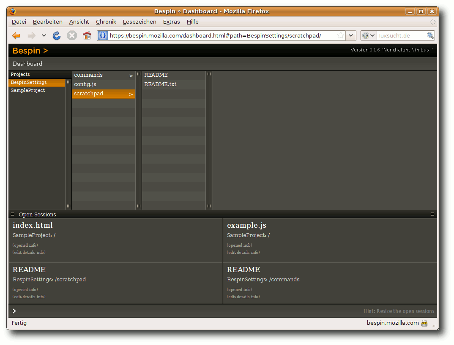The height and width of the screenshot is (345, 454).
Task: Select the SampleProject project
Action: (x=37, y=90)
